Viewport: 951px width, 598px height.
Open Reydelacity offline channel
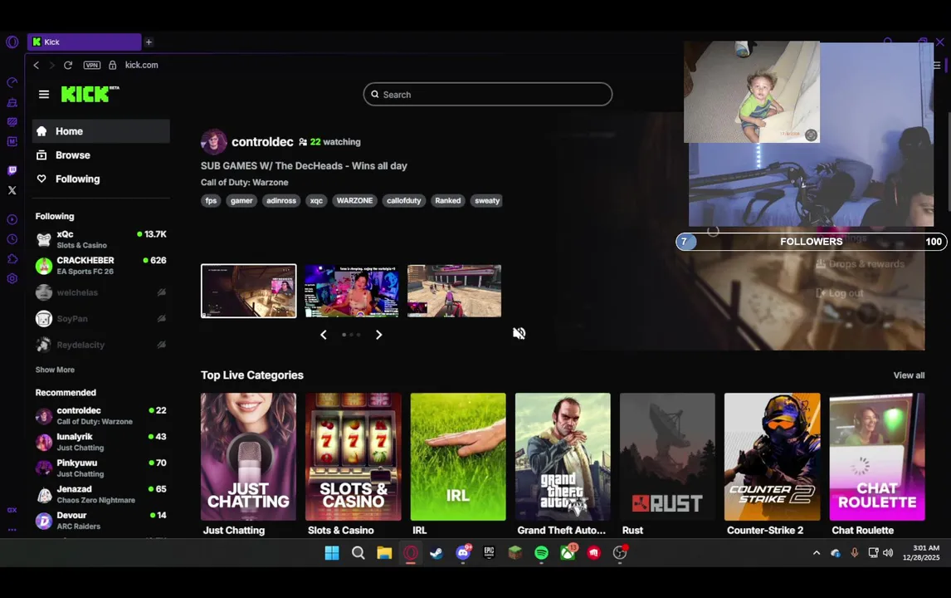(x=100, y=344)
